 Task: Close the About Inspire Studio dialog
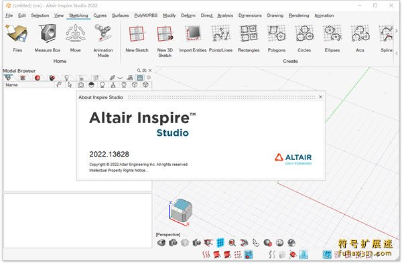pos(320,97)
